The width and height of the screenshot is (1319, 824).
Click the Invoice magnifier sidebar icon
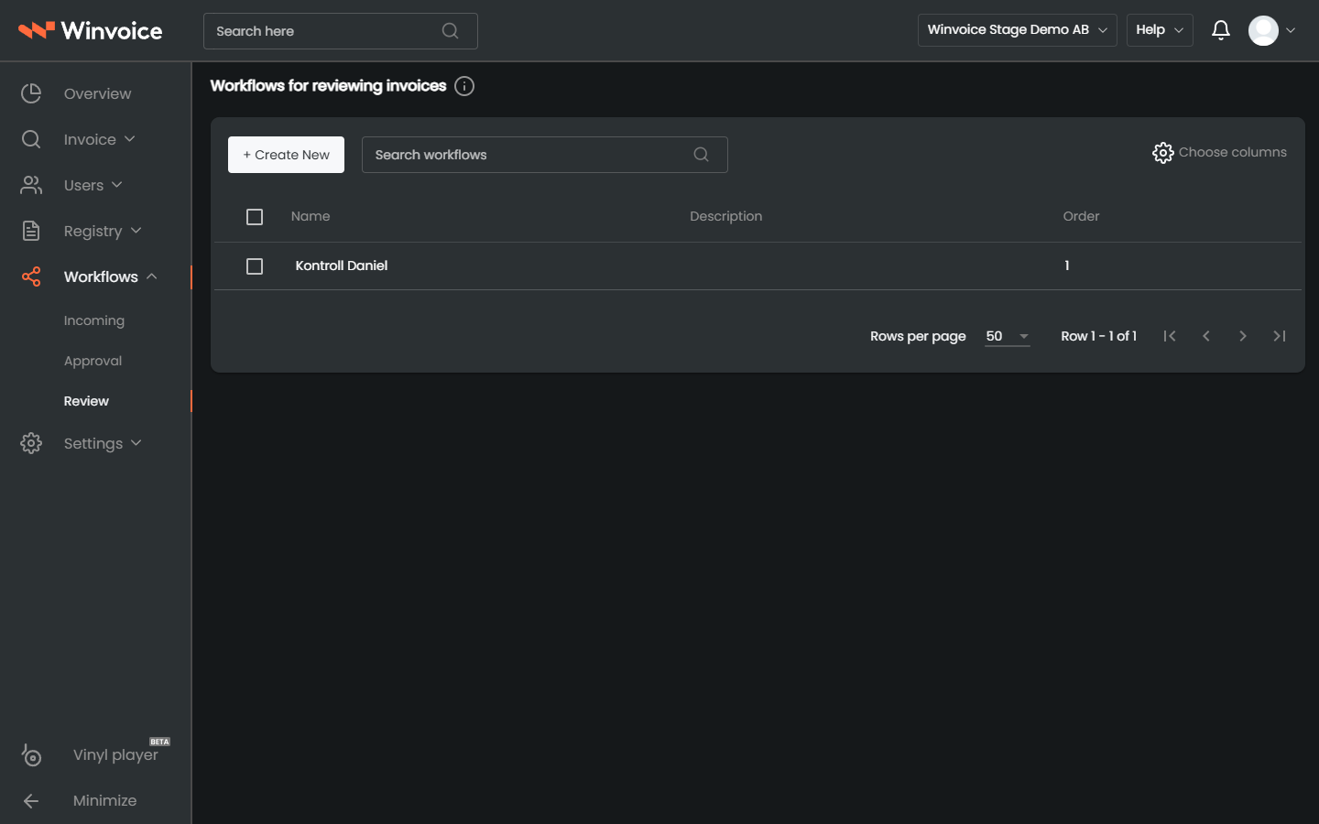[31, 139]
